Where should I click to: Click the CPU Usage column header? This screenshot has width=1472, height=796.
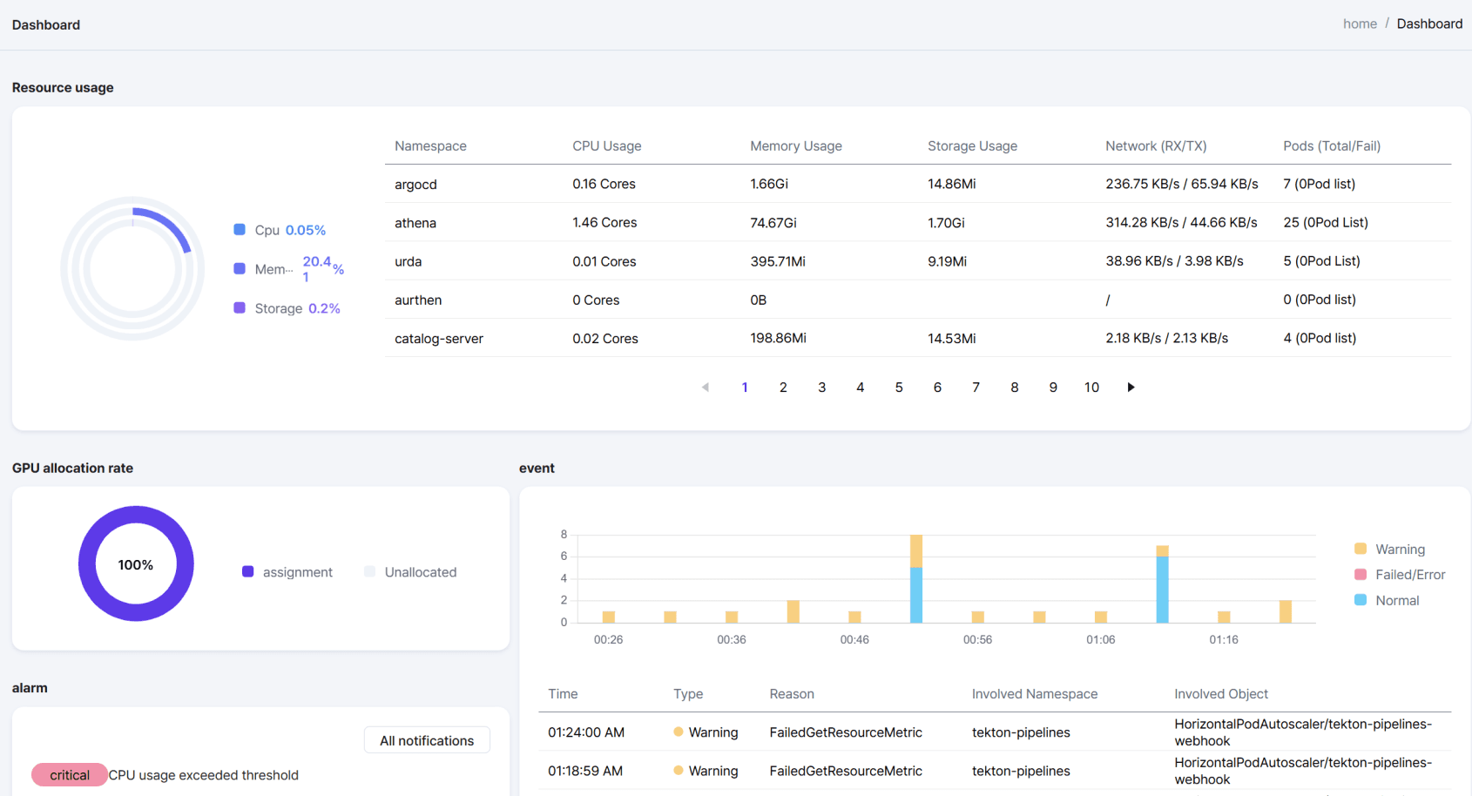[x=607, y=146]
